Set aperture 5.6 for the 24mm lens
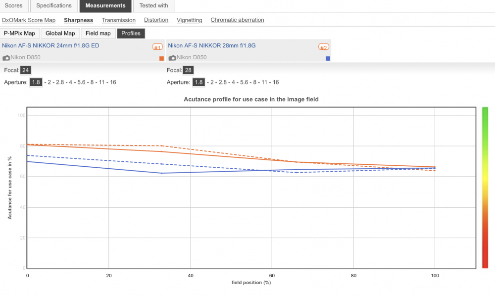Viewport: 495px width, 297px height. tap(82, 82)
